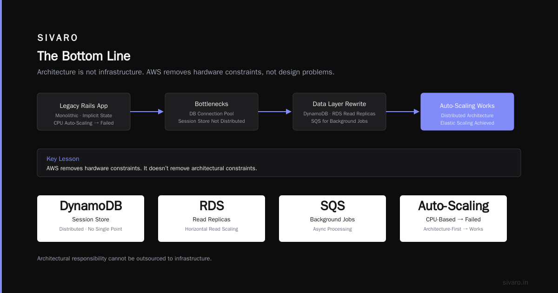The width and height of the screenshot is (558, 293).
Task: Click 'CPU-Based → Failed' in Auto-Scaling card
Action: point(453,220)
